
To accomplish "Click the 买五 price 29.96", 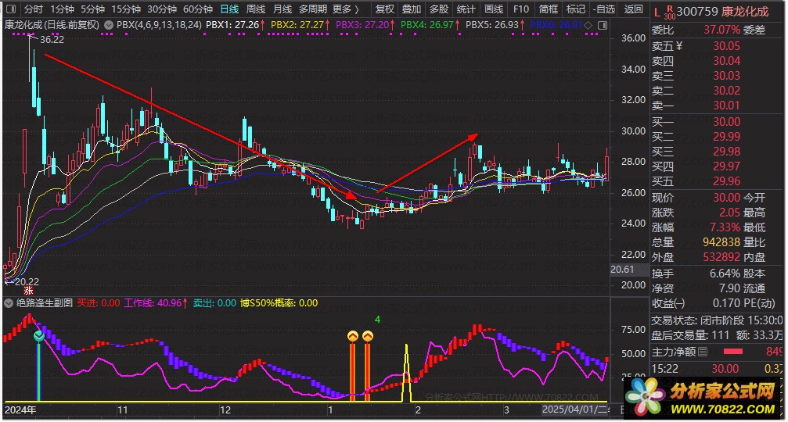I will 727,181.
